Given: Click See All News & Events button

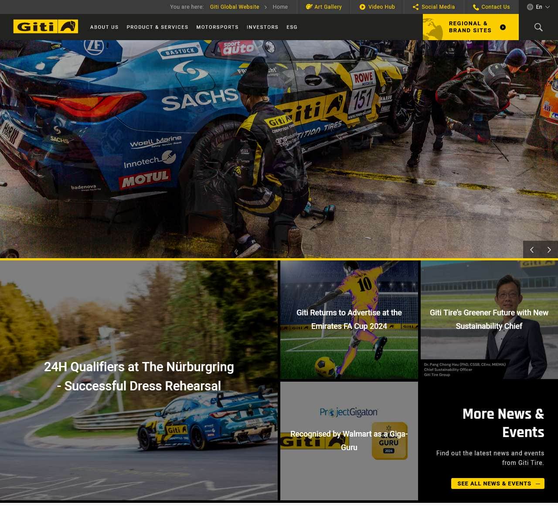Looking at the screenshot, I should coord(498,483).
